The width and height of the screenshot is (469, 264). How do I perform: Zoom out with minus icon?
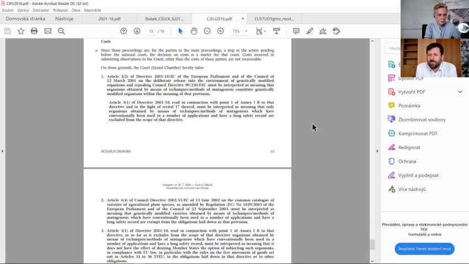[207, 31]
